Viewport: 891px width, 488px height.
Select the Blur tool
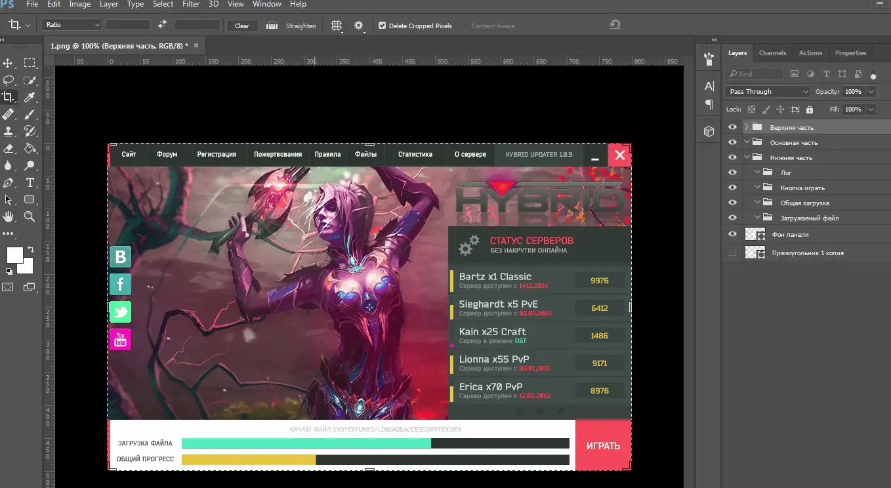9,165
